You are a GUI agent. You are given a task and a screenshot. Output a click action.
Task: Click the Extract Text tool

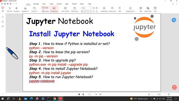coord(112,9)
